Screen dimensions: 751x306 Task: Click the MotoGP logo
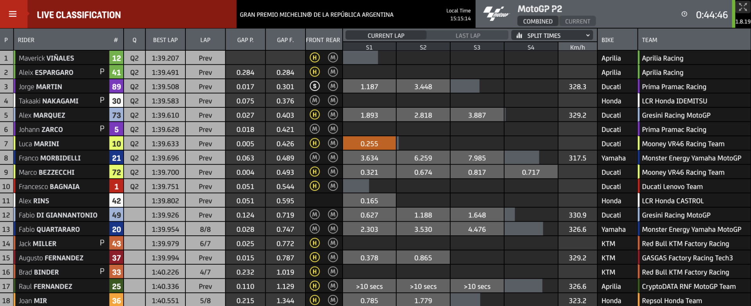click(x=496, y=14)
